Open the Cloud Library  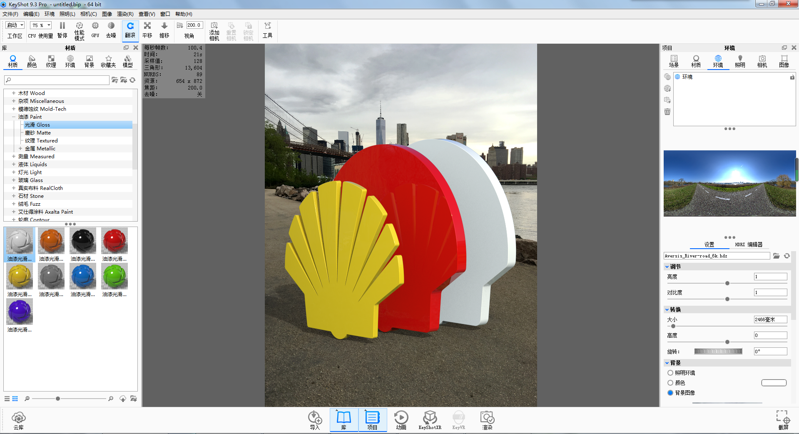pyautogui.click(x=19, y=420)
